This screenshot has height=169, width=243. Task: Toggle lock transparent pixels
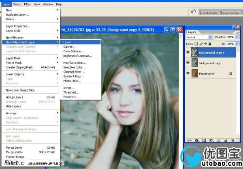pyautogui.click(x=196, y=44)
